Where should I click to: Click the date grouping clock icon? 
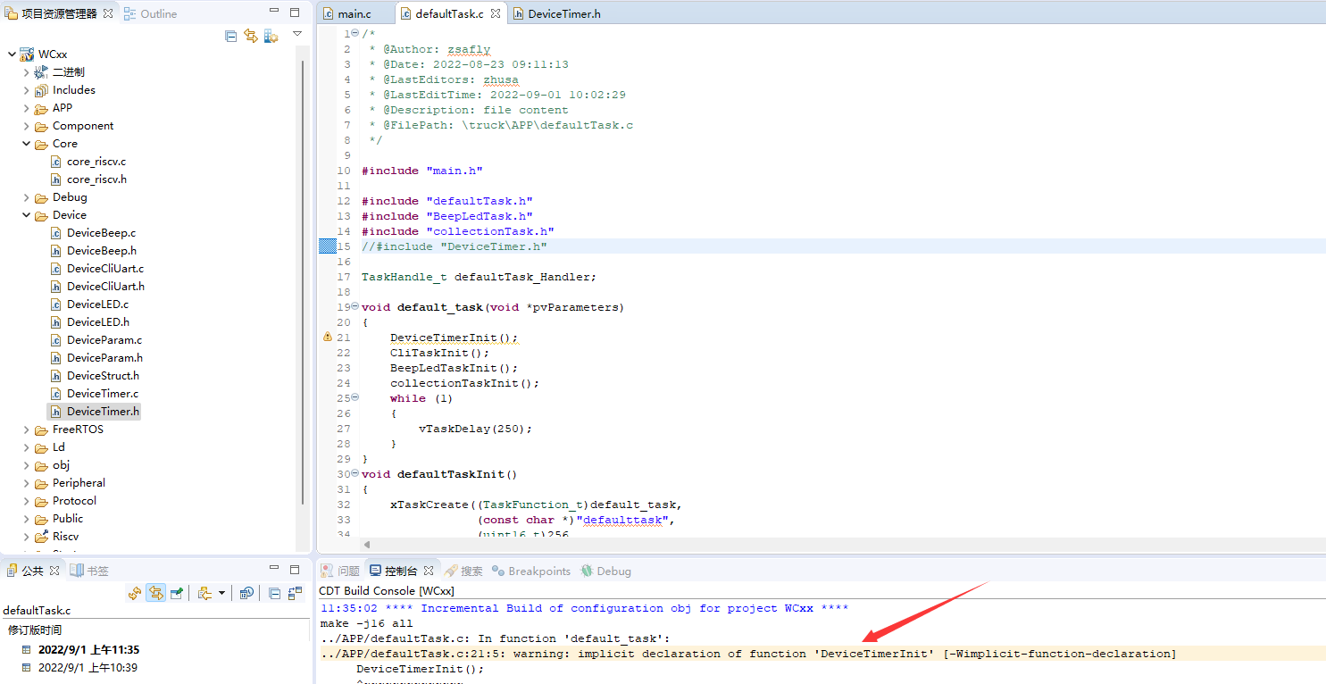tap(246, 593)
